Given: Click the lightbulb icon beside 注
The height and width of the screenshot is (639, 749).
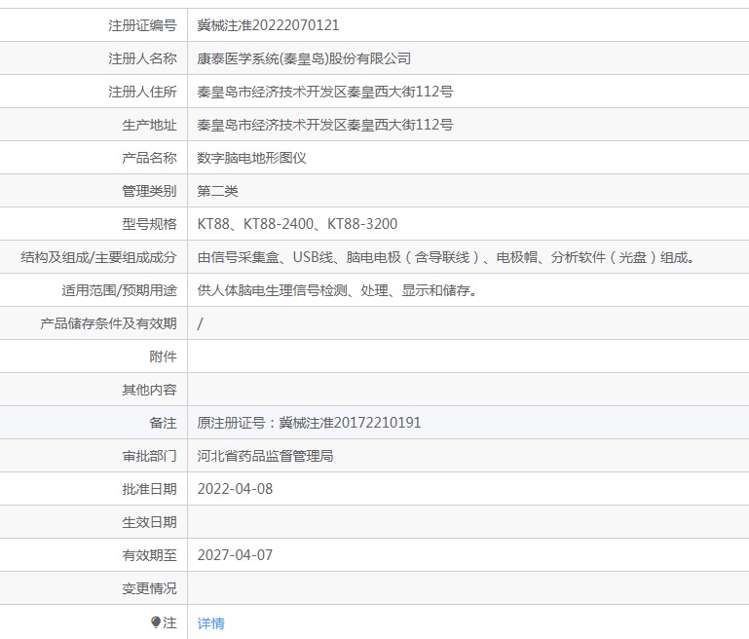Looking at the screenshot, I should [156, 621].
